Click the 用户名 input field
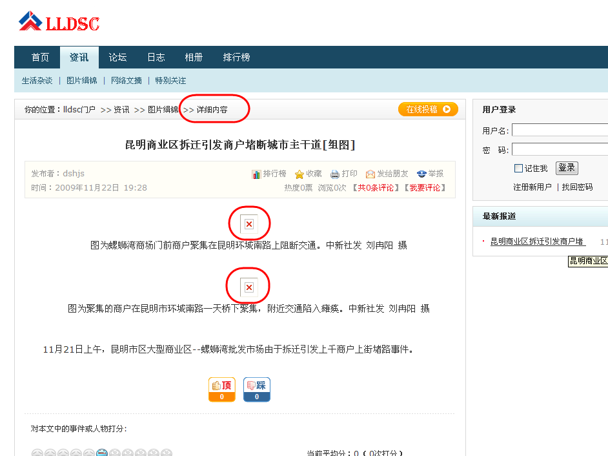608x456 pixels. (560, 130)
